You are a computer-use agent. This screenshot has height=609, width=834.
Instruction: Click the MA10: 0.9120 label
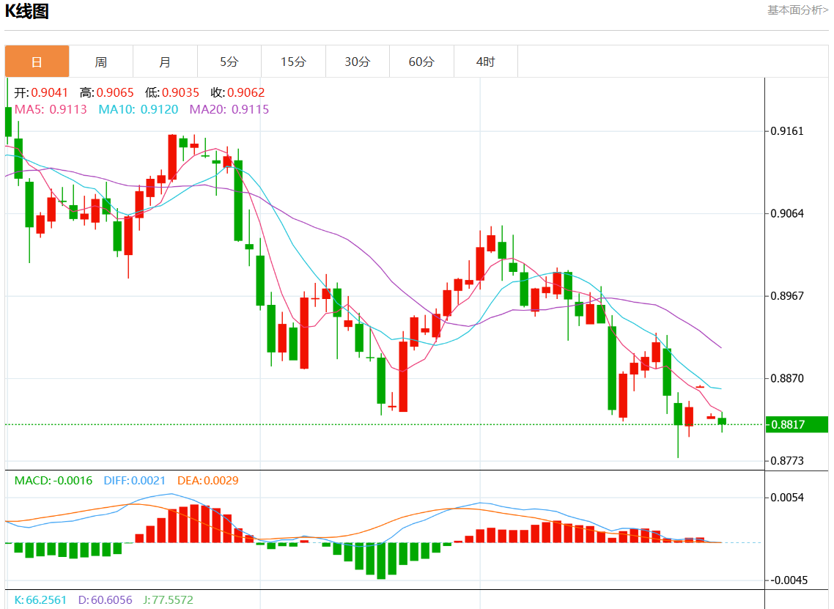pyautogui.click(x=139, y=110)
